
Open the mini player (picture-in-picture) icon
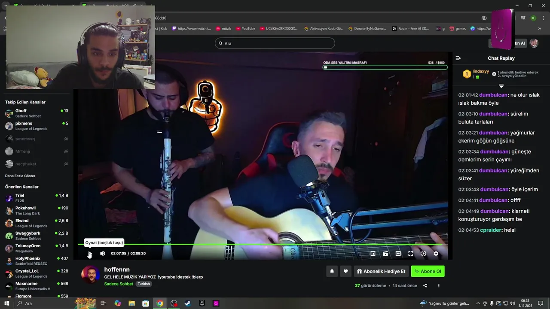[373, 254]
